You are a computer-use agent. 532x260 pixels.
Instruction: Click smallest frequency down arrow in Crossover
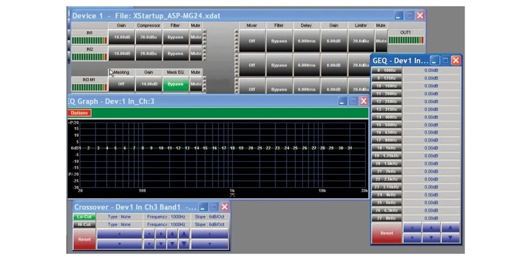click(x=149, y=244)
